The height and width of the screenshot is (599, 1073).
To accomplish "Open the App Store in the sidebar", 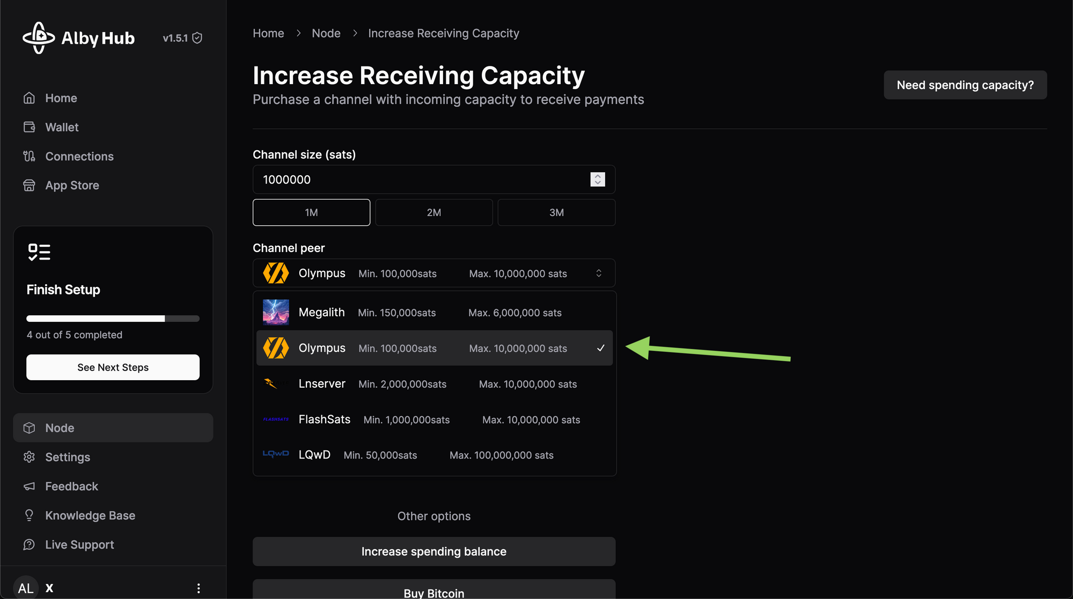I will [x=72, y=186].
